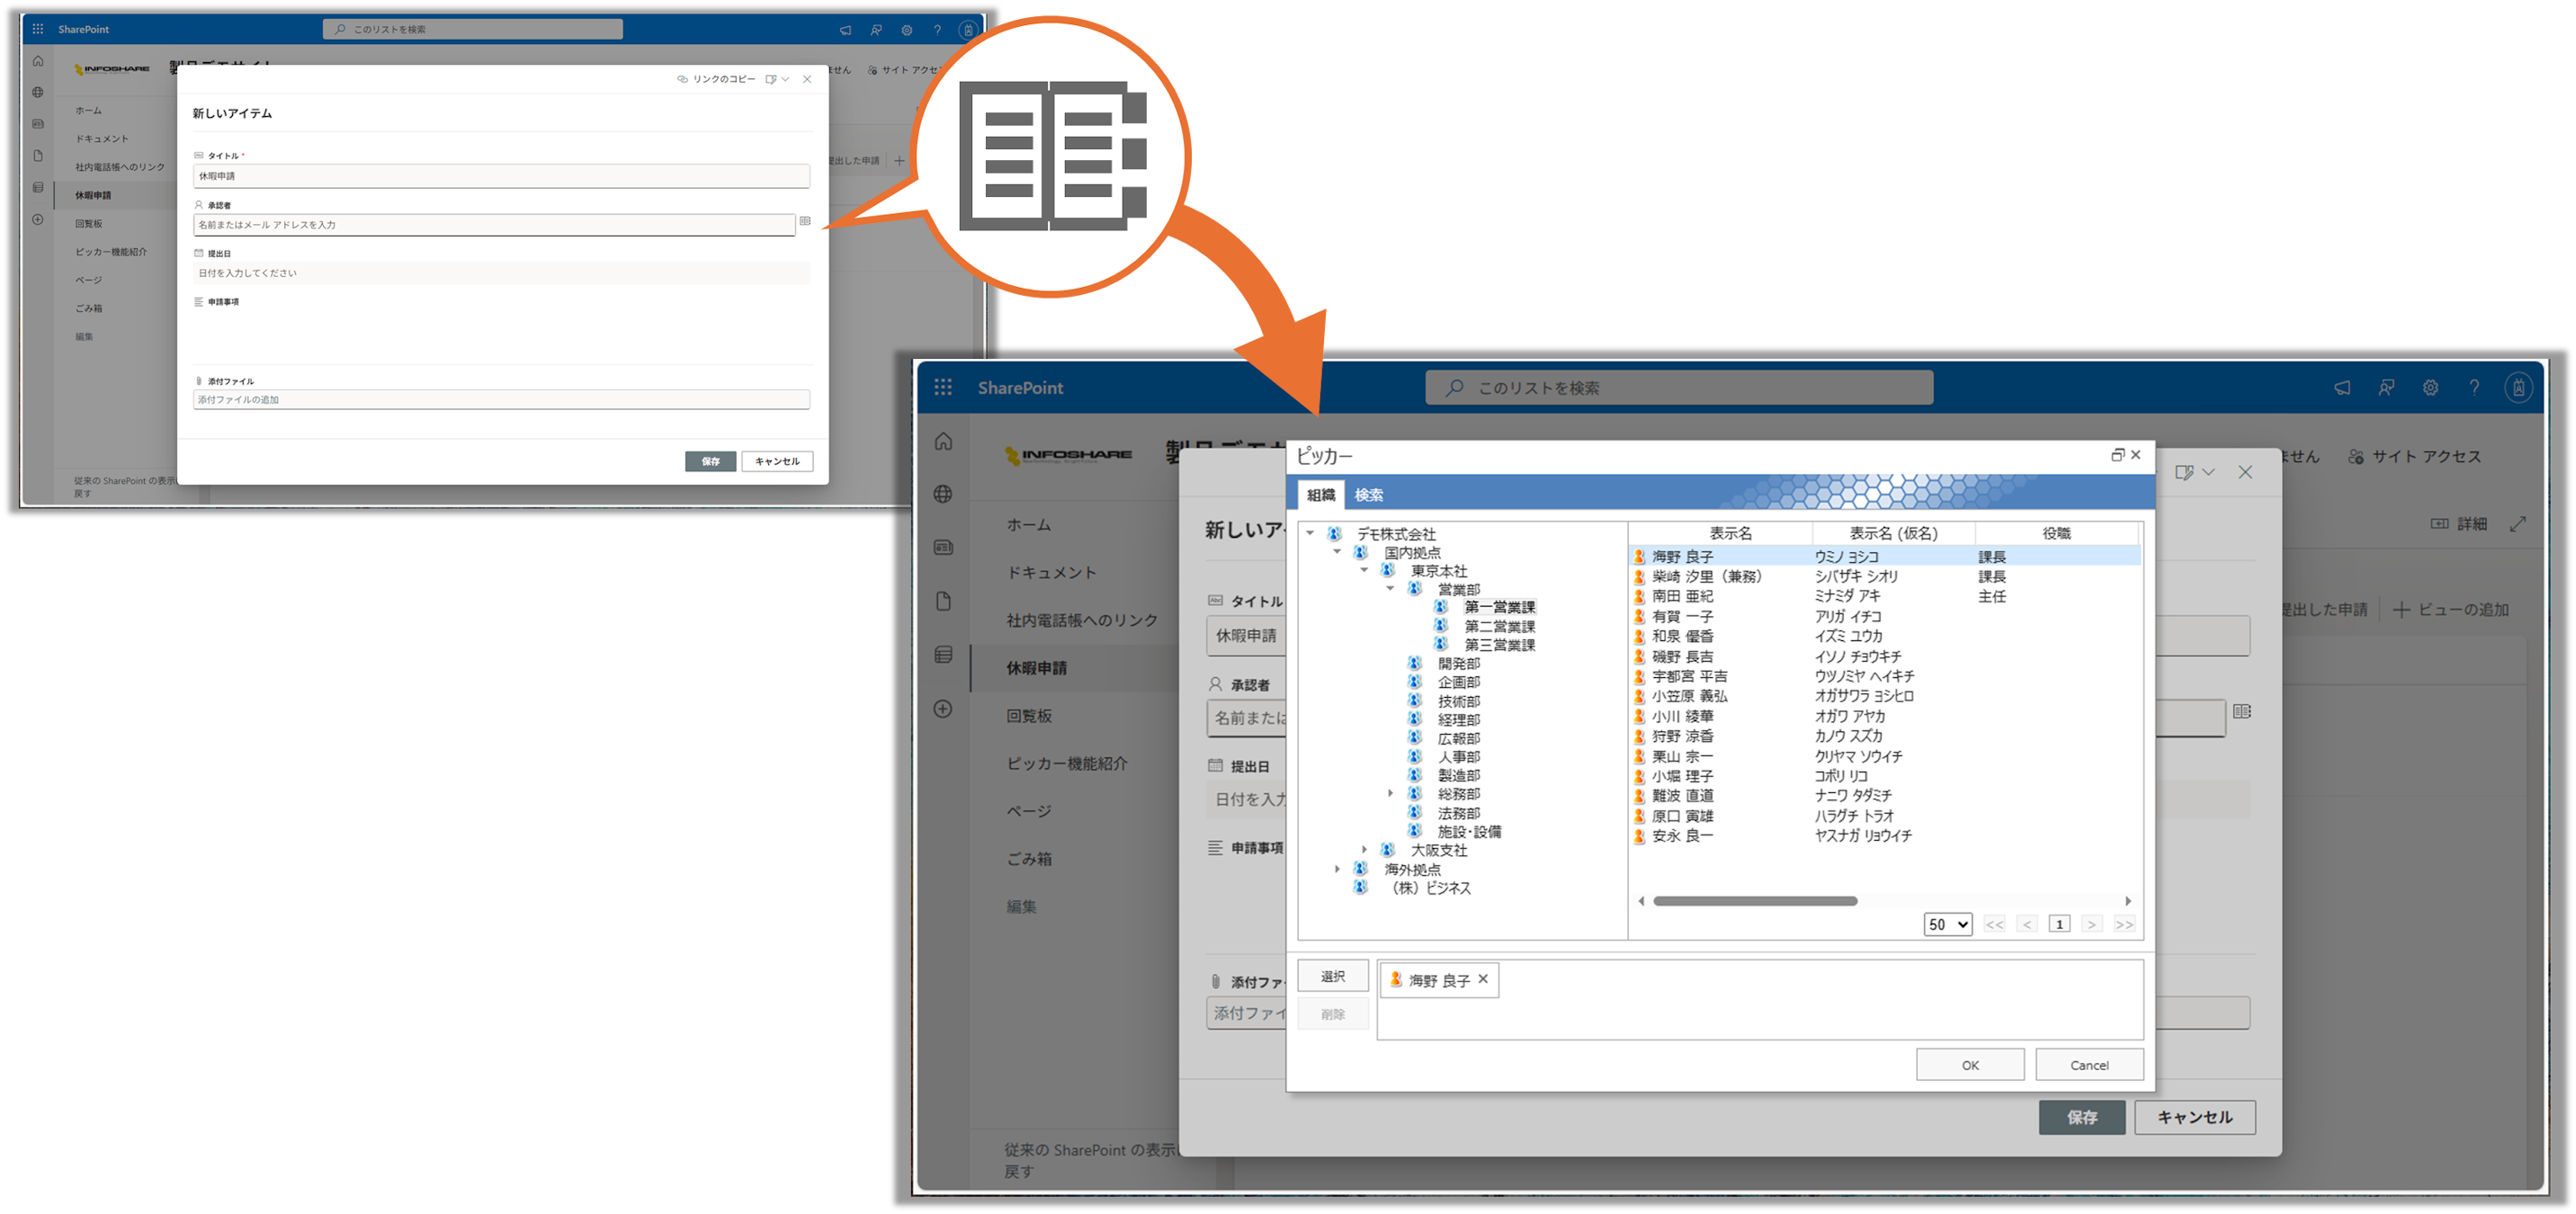Click the create plus icon in the left rail

(x=943, y=709)
